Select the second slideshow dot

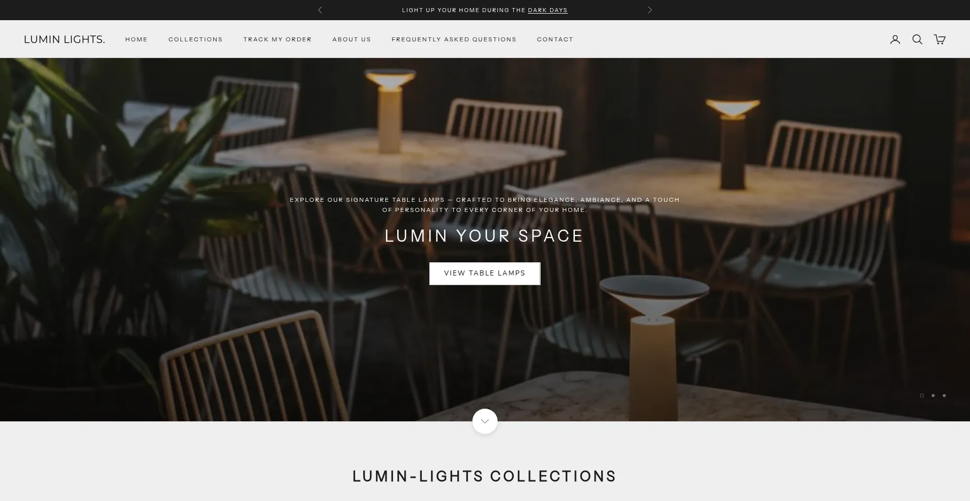point(933,396)
